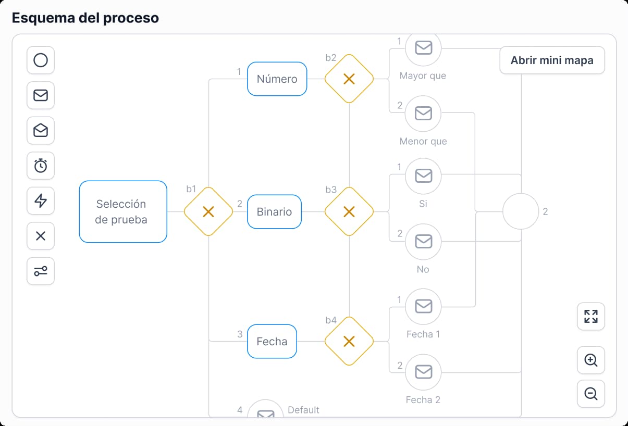Select the Binario task node
The height and width of the screenshot is (426, 628).
(x=274, y=212)
